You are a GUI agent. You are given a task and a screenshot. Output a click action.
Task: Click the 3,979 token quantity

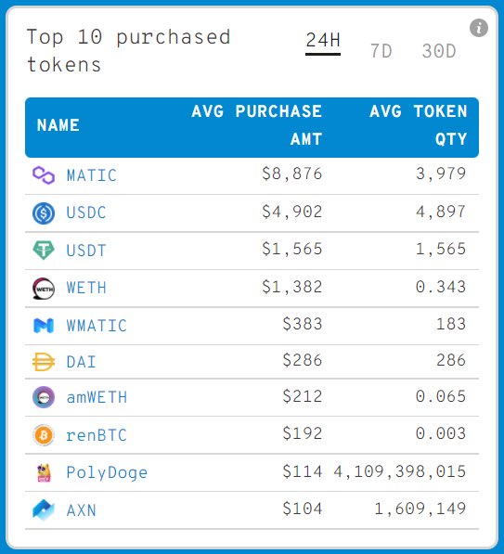pos(441,174)
